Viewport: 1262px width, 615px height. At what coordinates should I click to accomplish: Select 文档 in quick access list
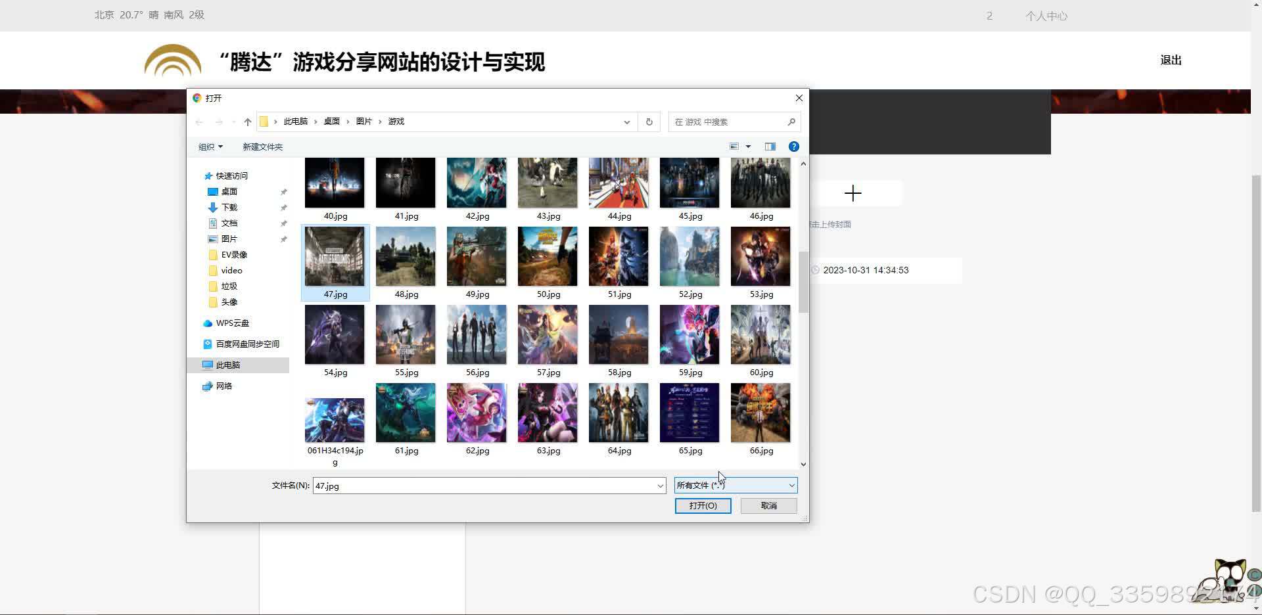[x=229, y=223]
